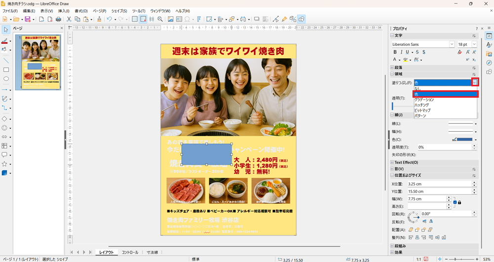The width and height of the screenshot is (494, 262).
Task: Click the 53% zoom level
Action: point(487,259)
